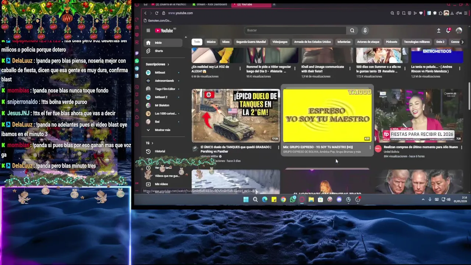Open Ibai subscription channel
Image resolution: width=471 pixels, height=265 pixels.
pos(163,121)
